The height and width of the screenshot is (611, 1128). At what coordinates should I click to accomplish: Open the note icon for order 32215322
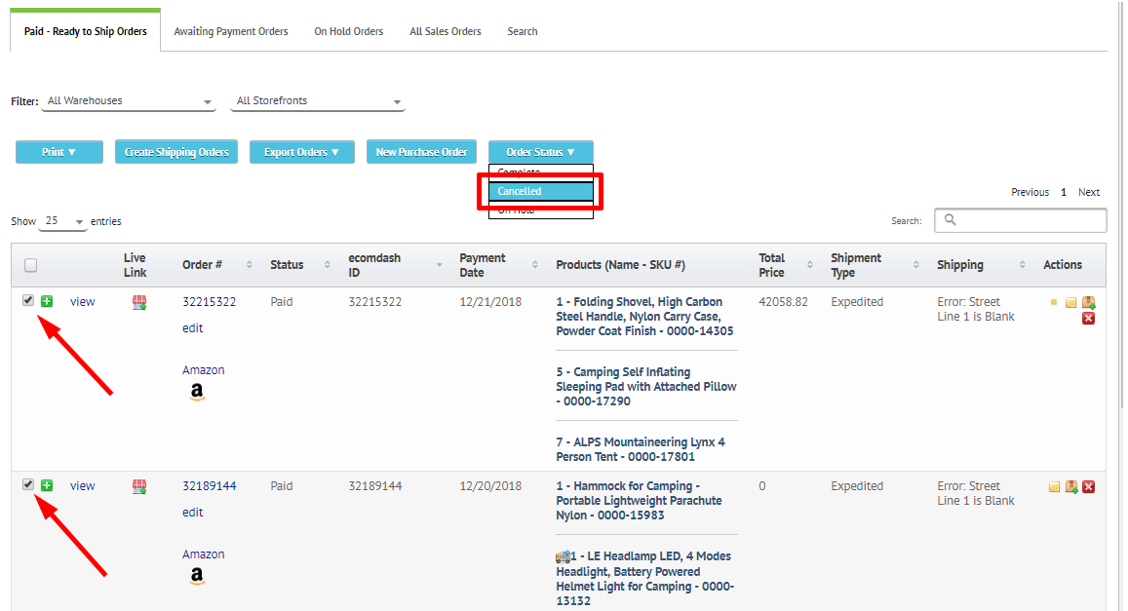click(x=1070, y=302)
